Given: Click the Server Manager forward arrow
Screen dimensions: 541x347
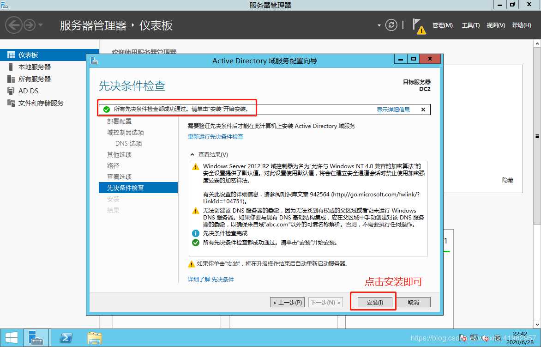Looking at the screenshot, I should [x=30, y=25].
